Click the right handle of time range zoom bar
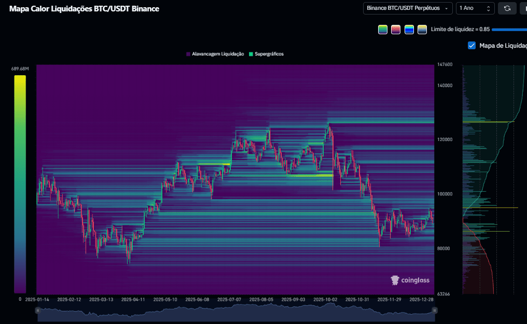 click(x=435, y=310)
